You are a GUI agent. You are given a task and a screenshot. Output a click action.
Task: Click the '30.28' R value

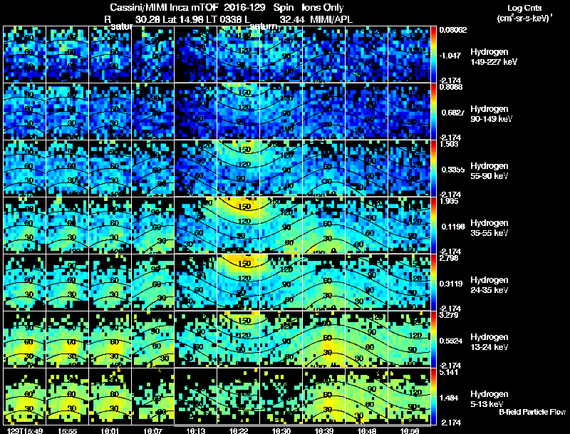(x=147, y=20)
